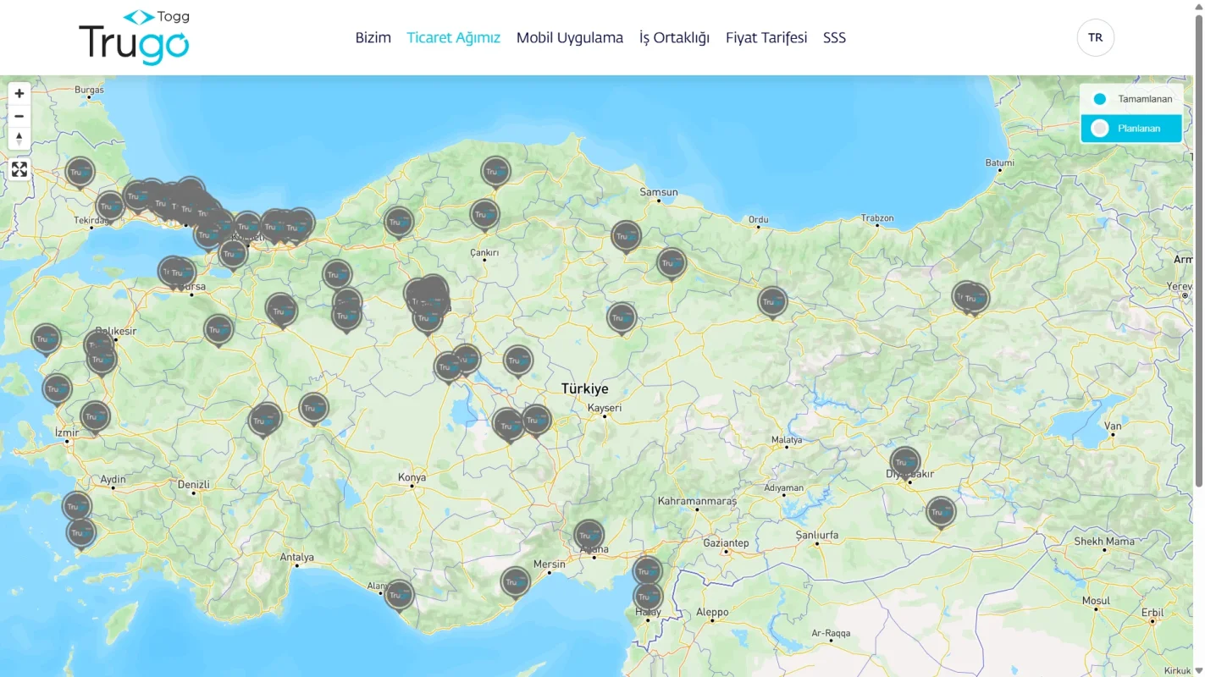The image size is (1205, 677).
Task: View the Fiyat Tarifesi page
Action: [765, 37]
